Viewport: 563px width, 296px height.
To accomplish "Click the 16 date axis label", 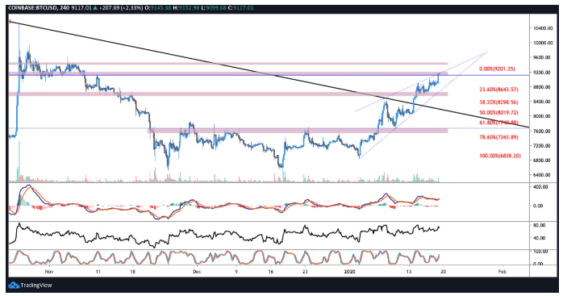I will click(x=271, y=272).
